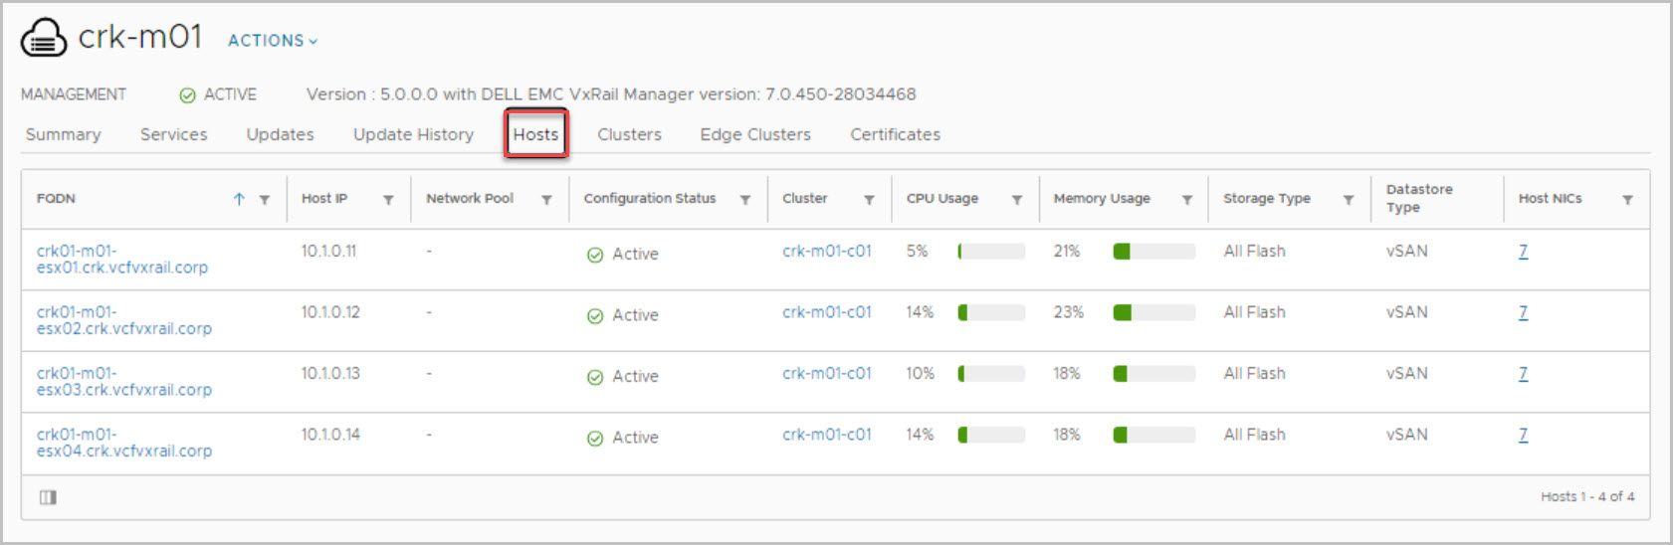Open the column show/hide picker icon
1673x545 pixels.
(x=48, y=497)
